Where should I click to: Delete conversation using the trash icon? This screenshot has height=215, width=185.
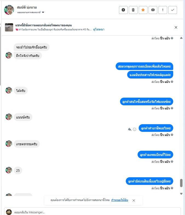point(133,10)
